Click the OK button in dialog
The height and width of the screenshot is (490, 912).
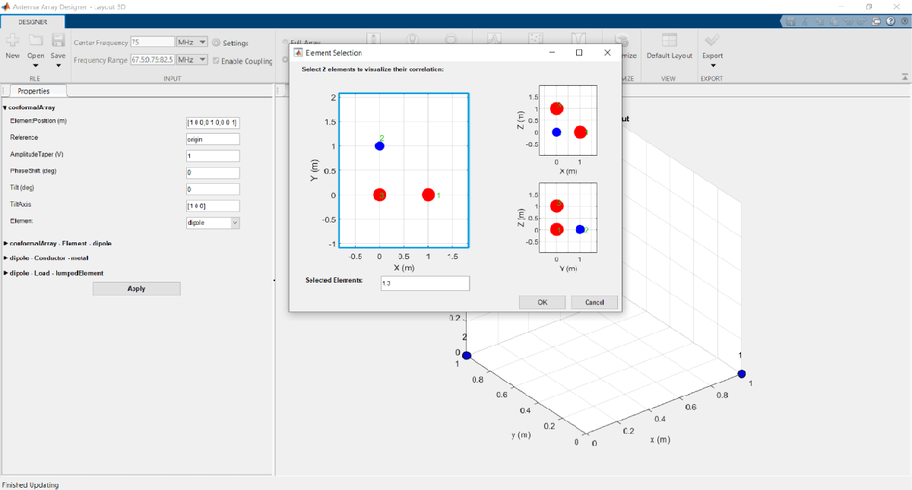click(542, 302)
